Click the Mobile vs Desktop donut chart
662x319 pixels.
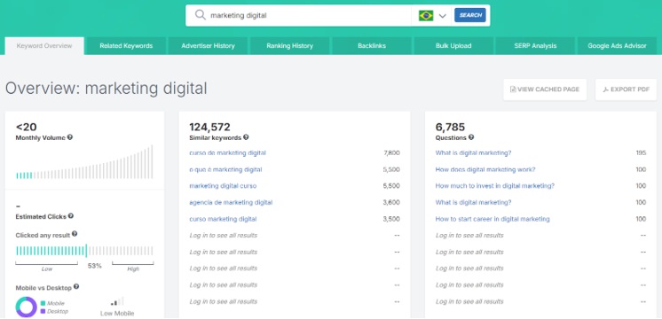pyautogui.click(x=26, y=307)
